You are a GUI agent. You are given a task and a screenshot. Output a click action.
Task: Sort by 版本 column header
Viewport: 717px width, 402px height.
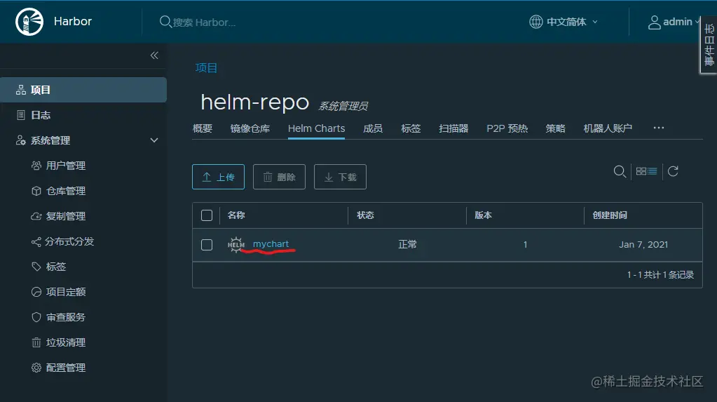point(484,215)
